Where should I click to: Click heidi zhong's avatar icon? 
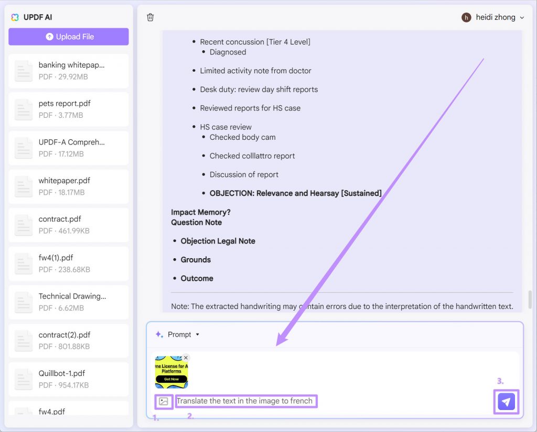click(466, 17)
